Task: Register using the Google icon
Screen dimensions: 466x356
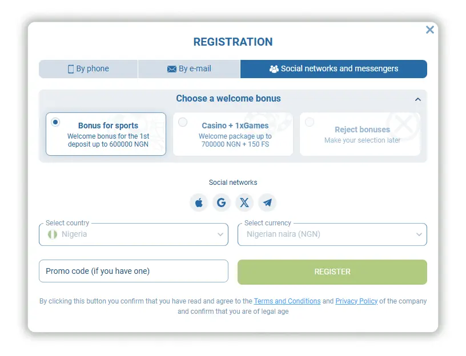Action: (x=222, y=203)
